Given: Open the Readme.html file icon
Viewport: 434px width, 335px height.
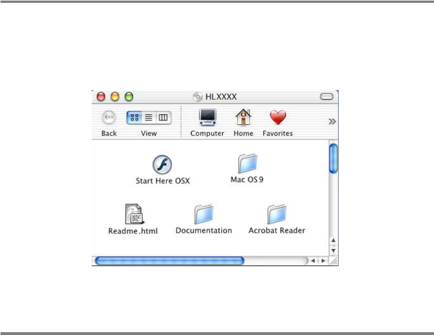Looking at the screenshot, I should 135,214.
